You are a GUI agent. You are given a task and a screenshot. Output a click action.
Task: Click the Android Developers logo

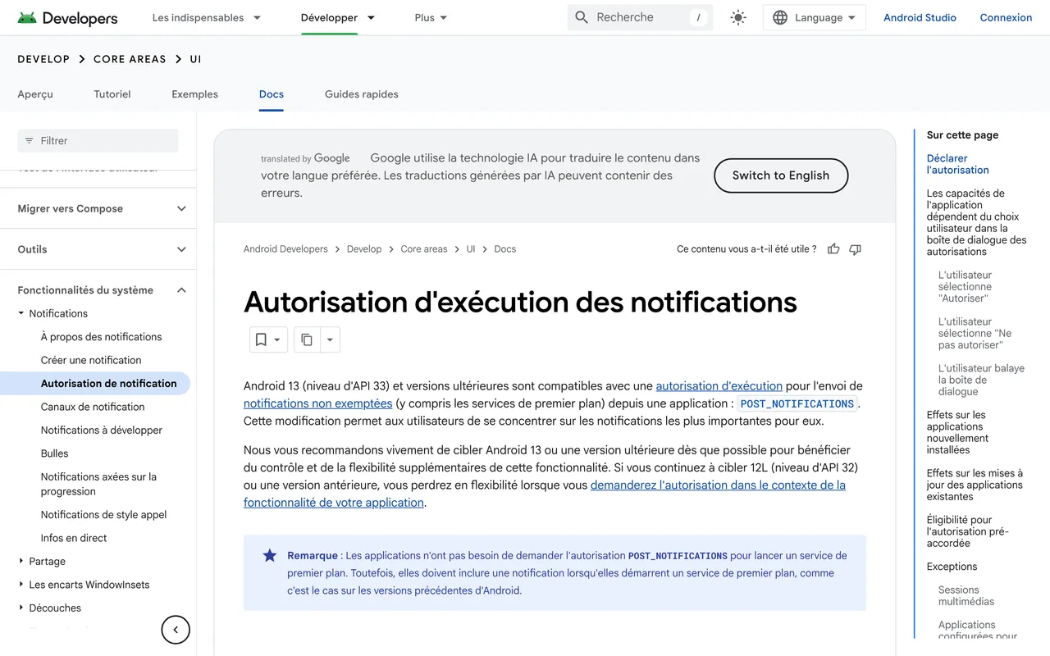(67, 17)
